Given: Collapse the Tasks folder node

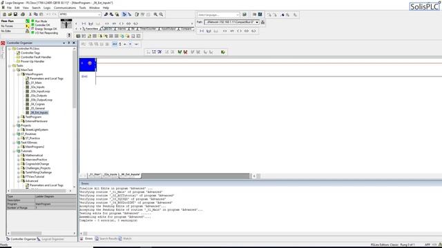Looking at the screenshot, I should (x=10, y=65).
